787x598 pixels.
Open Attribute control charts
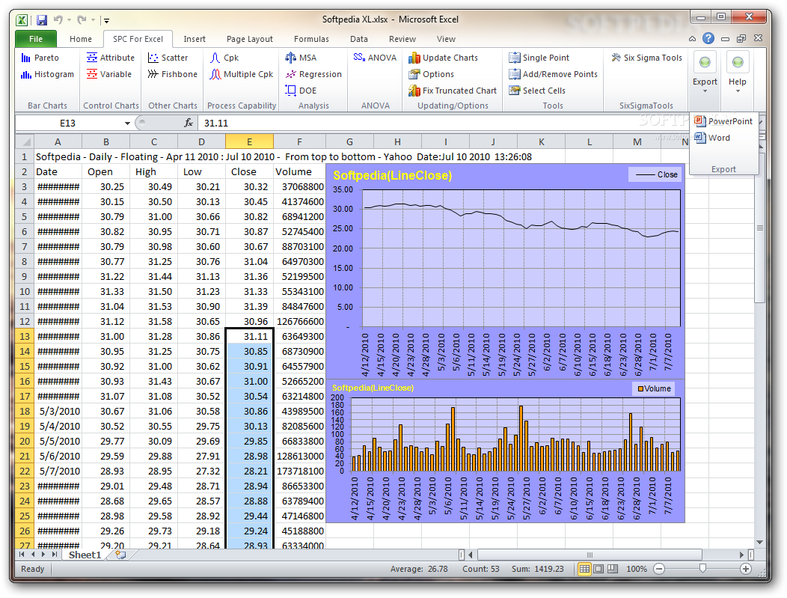click(x=111, y=58)
